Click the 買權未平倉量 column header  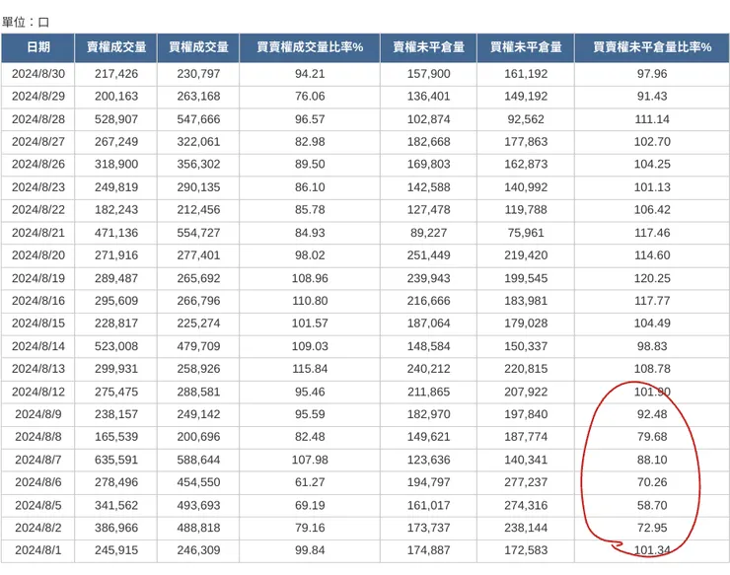(526, 47)
